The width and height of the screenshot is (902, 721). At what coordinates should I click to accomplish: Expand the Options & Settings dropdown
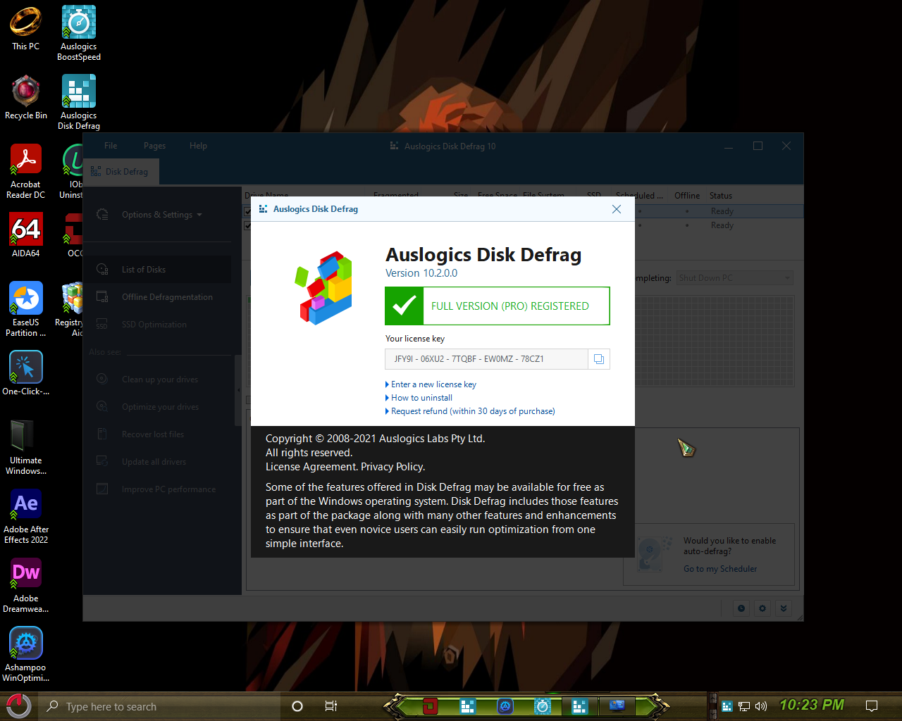(x=162, y=215)
